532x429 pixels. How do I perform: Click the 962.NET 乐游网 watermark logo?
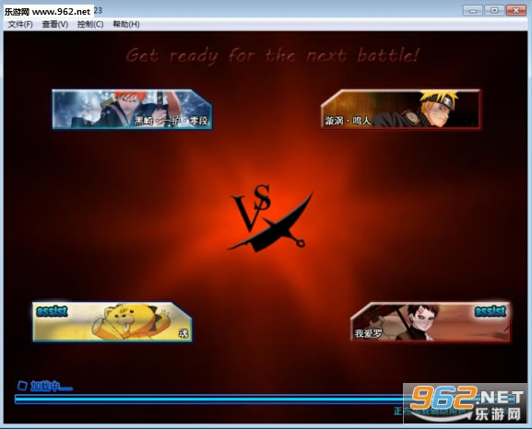[465, 403]
